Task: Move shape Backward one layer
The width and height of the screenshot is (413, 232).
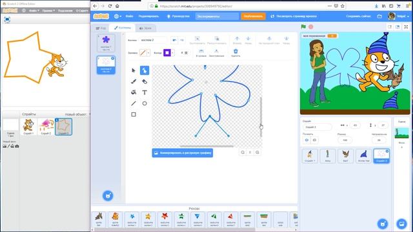Action: [248, 40]
